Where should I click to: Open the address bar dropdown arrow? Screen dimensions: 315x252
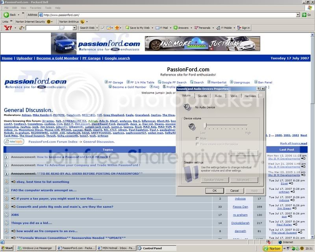(x=298, y=15)
